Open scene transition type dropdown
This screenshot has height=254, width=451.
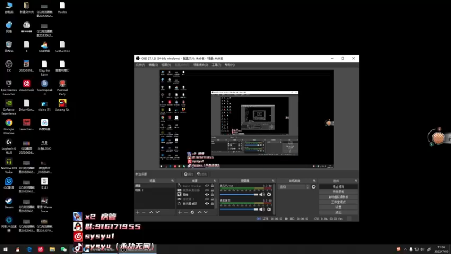point(294,187)
